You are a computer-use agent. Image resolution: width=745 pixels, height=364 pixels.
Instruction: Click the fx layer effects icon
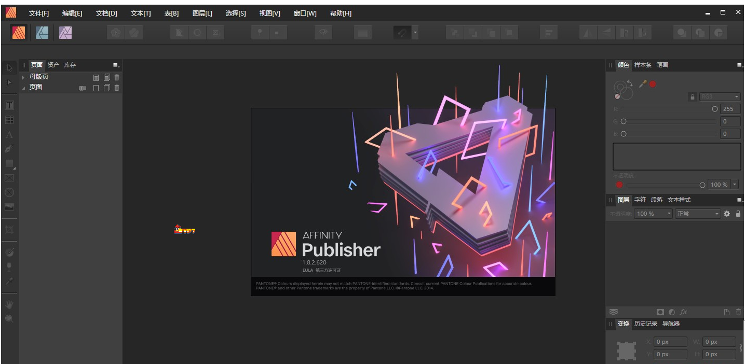(684, 312)
